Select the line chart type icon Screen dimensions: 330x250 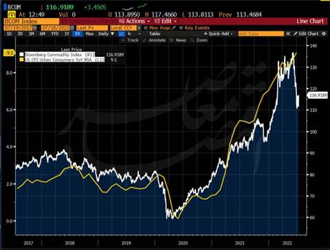(122, 34)
